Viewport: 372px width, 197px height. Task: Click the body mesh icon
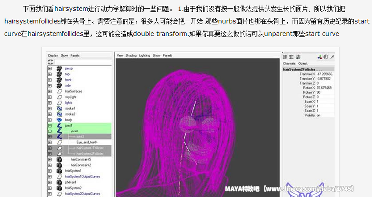(x=60, y=120)
